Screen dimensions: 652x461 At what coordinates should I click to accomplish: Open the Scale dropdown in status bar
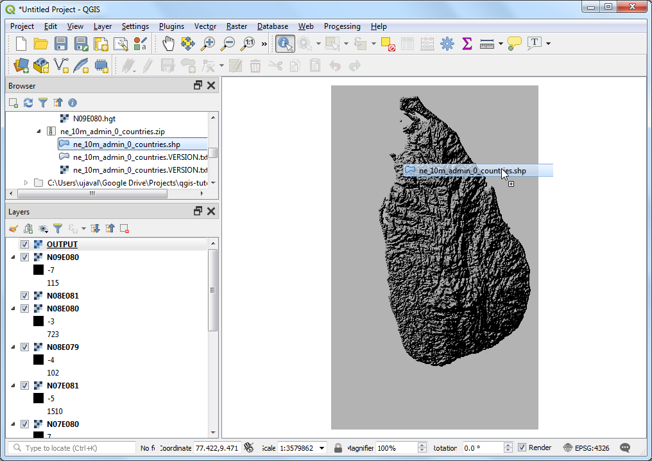point(322,448)
